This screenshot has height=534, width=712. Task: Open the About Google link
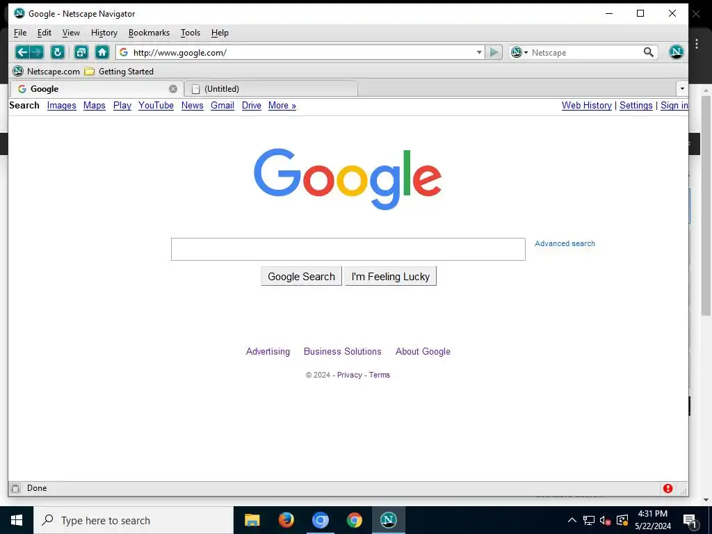coord(423,351)
